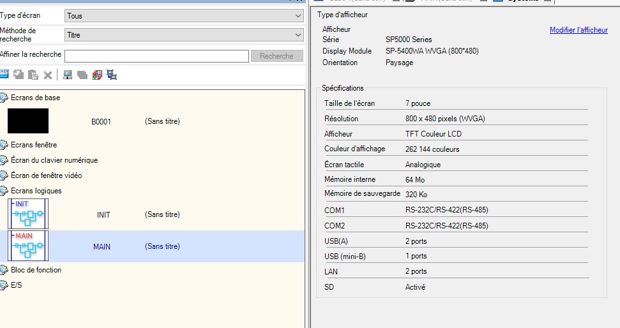The width and height of the screenshot is (620, 328).
Task: Click in the Affiner la recherche field
Action: (156, 56)
